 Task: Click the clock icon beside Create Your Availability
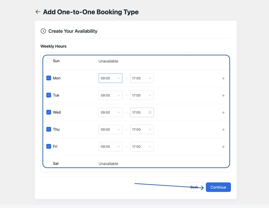point(43,31)
